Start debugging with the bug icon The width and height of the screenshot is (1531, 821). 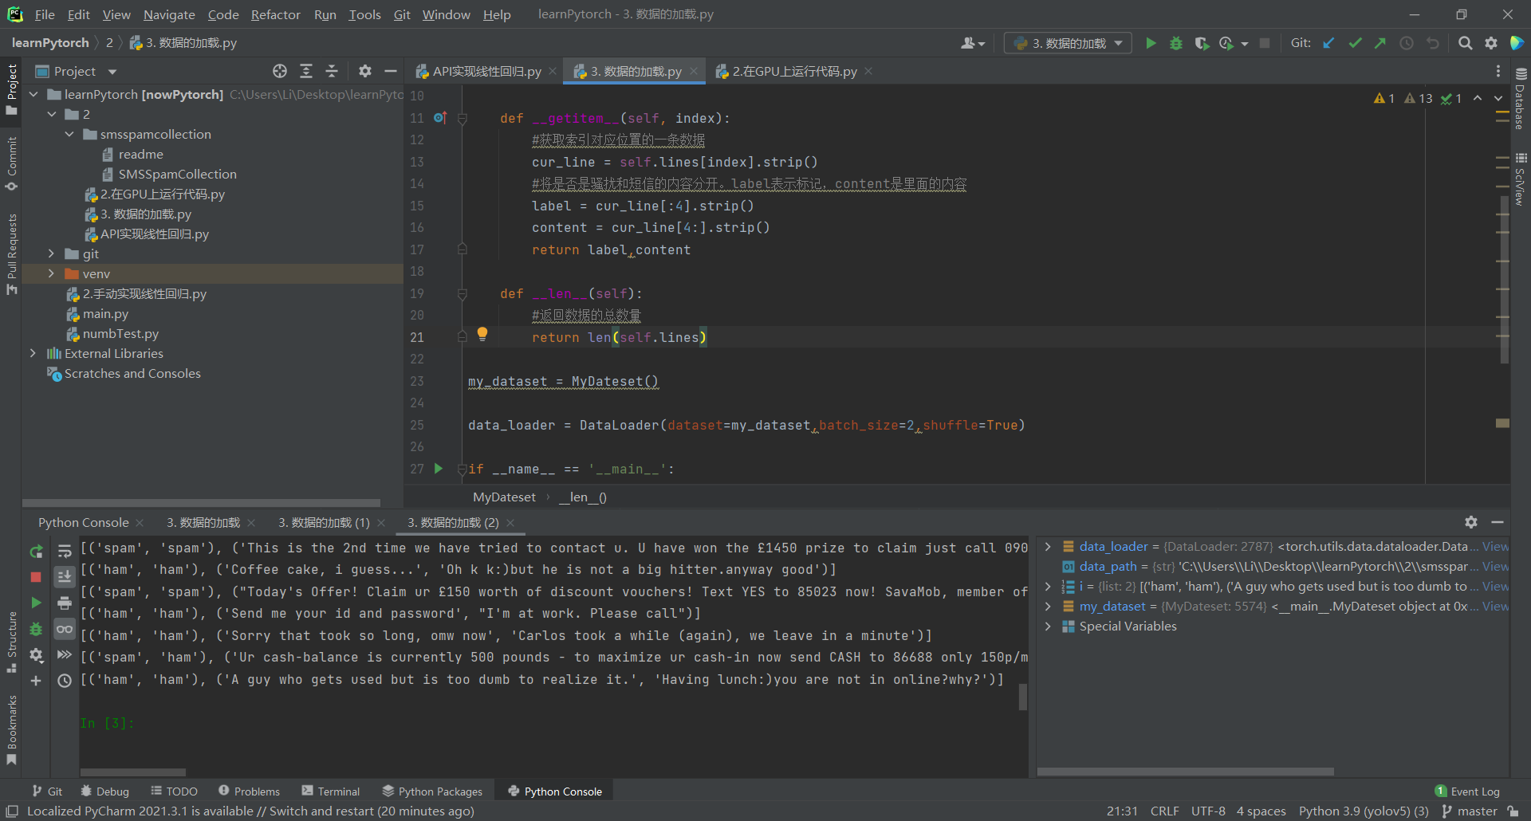coord(1175,43)
